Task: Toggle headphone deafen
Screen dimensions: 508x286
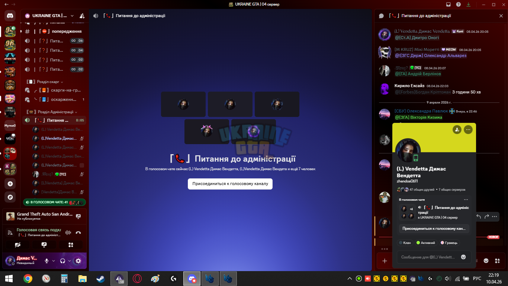Action: pos(63,261)
